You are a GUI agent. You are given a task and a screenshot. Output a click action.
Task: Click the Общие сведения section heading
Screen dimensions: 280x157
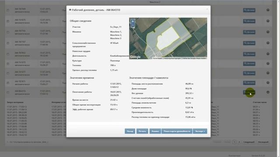click(80, 21)
